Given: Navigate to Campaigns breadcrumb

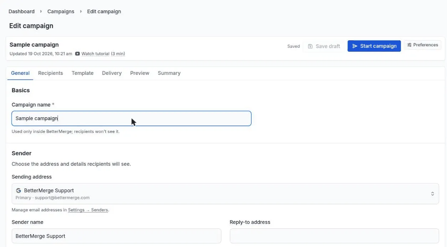Looking at the screenshot, I should click(61, 11).
